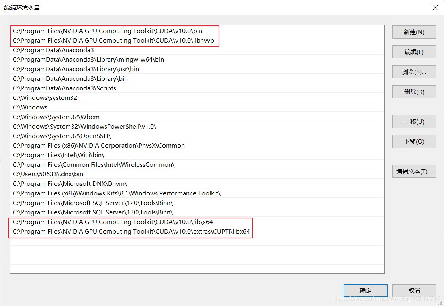Select the WindowsPowerShell\v1.0\ entry
The width and height of the screenshot is (444, 306).
point(197,127)
